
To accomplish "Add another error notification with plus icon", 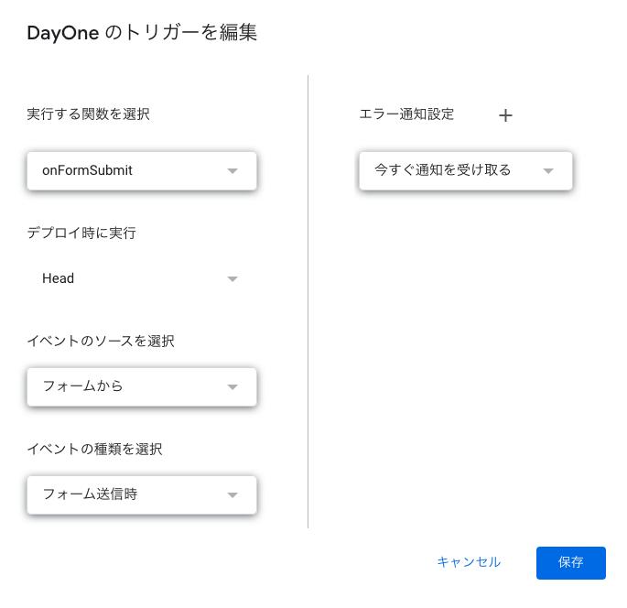I will [505, 115].
